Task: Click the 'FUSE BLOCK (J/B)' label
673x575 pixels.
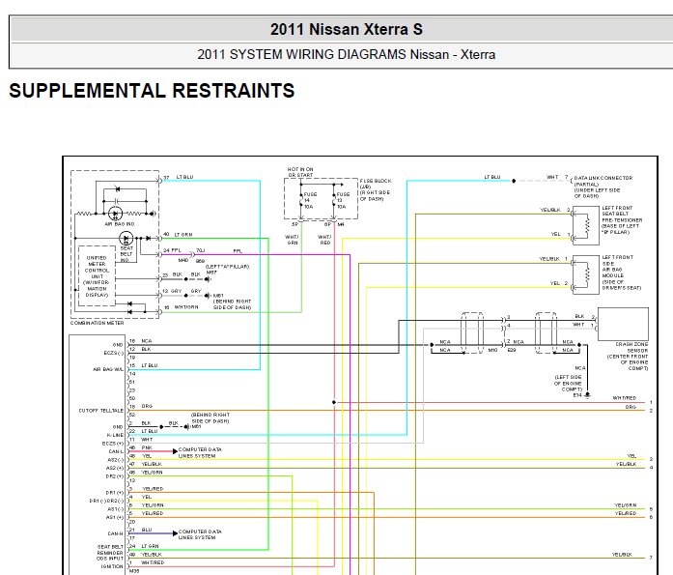Action: [376, 189]
